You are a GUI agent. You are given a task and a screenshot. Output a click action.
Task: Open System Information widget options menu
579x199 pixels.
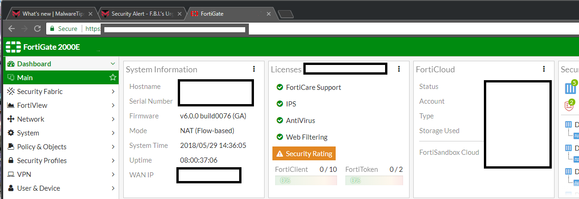click(x=254, y=69)
